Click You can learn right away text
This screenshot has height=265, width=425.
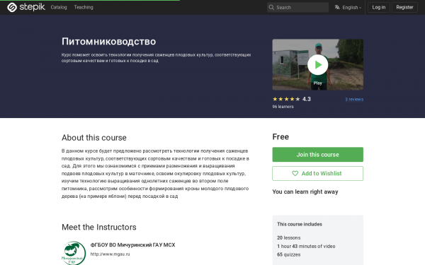tap(305, 192)
